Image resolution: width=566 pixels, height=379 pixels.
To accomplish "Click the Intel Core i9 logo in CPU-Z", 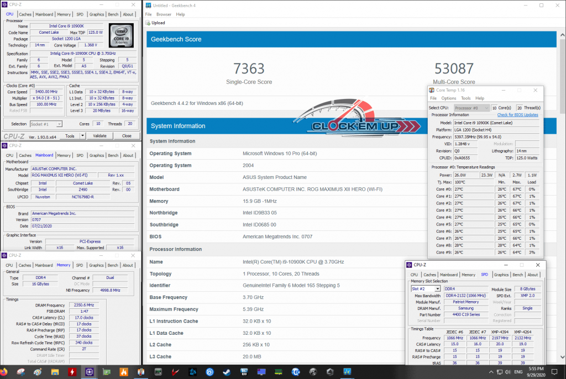I will [121, 35].
